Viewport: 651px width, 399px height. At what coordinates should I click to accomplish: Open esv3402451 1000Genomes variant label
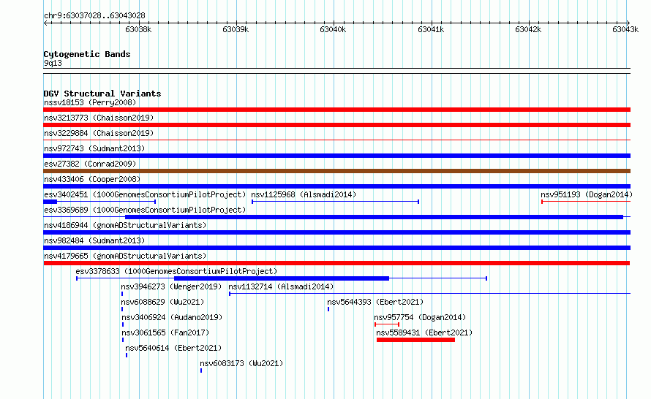click(x=145, y=194)
